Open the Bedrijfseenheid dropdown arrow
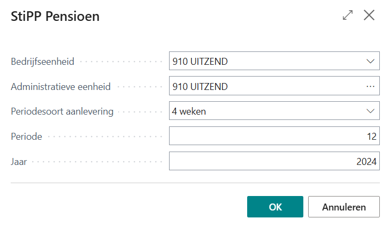This screenshot has width=390, height=226. tap(370, 62)
